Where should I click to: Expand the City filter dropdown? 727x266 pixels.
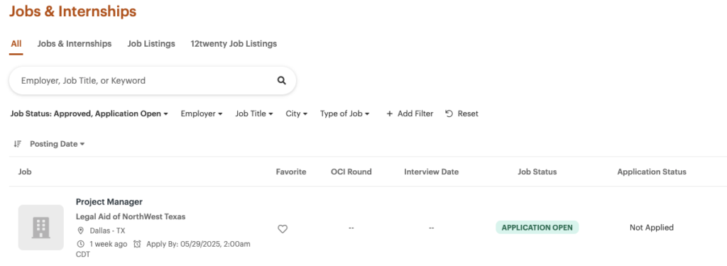click(297, 113)
